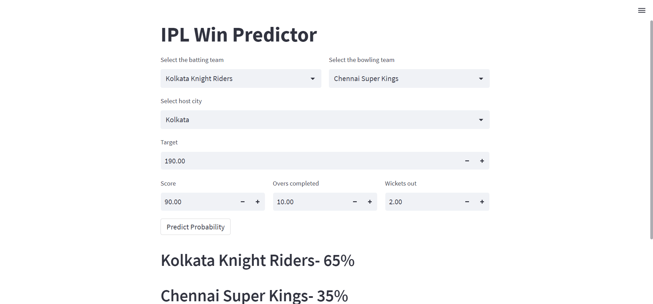
Task: Decrement Overs completed with minus button
Action: pyautogui.click(x=355, y=202)
